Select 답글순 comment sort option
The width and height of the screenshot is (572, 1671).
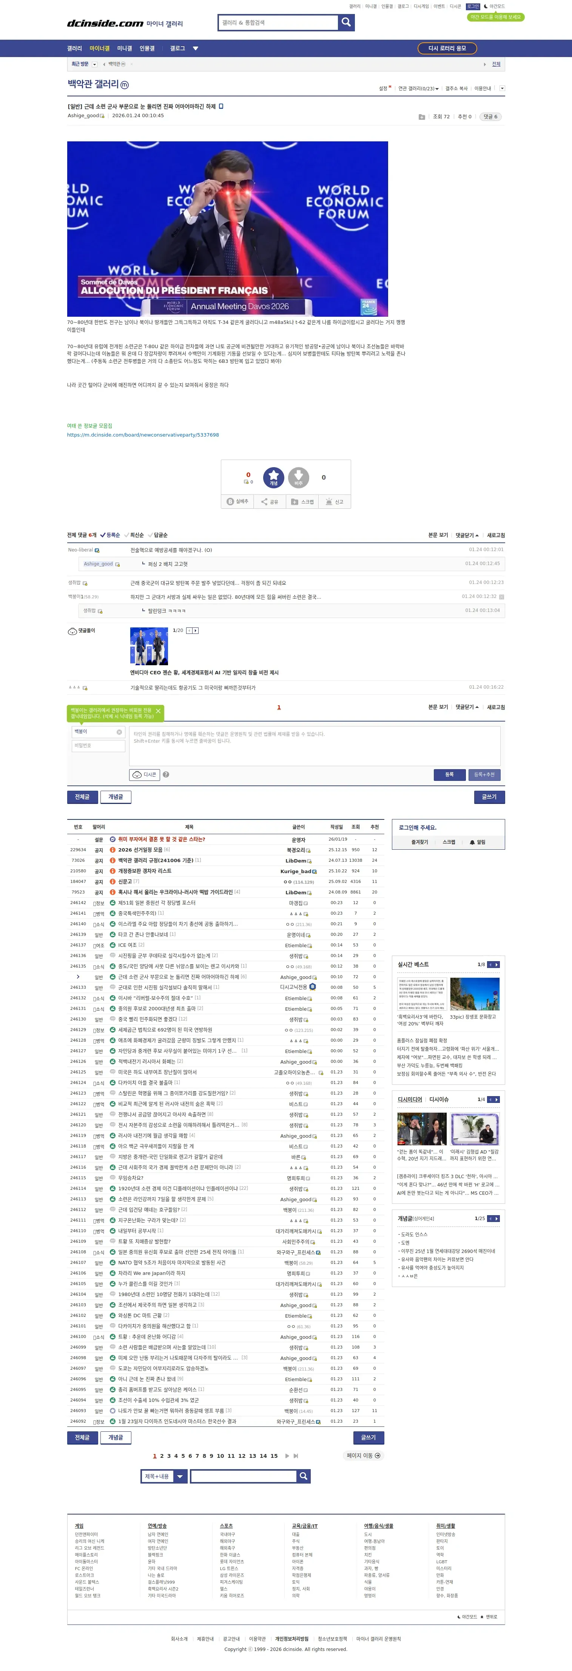click(x=158, y=535)
